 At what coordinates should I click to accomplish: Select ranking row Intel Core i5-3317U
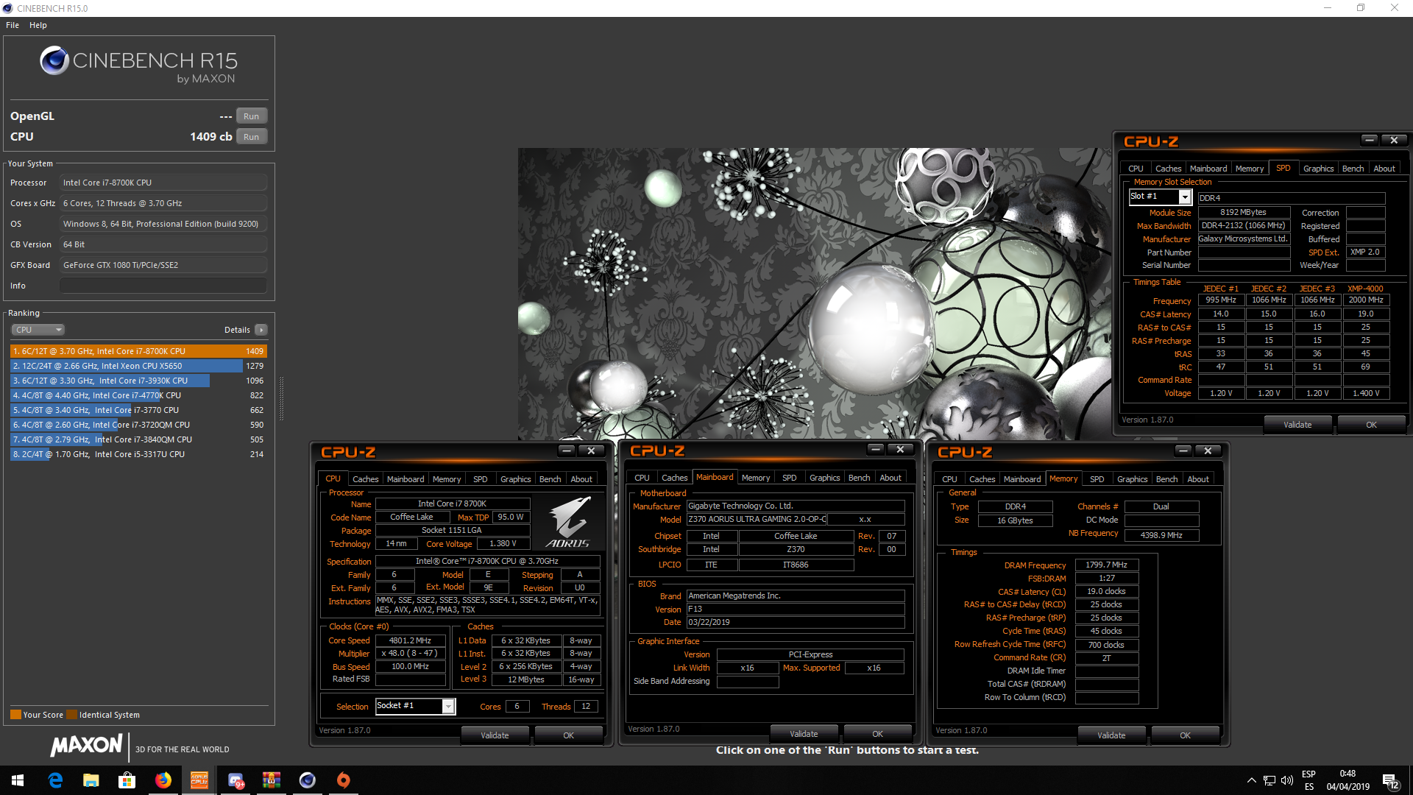138,454
